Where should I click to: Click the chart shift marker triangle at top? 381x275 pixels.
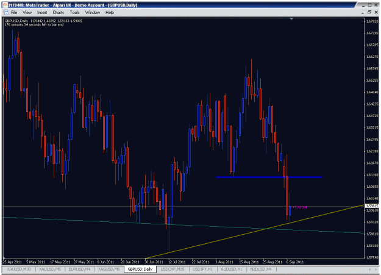(x=291, y=18)
